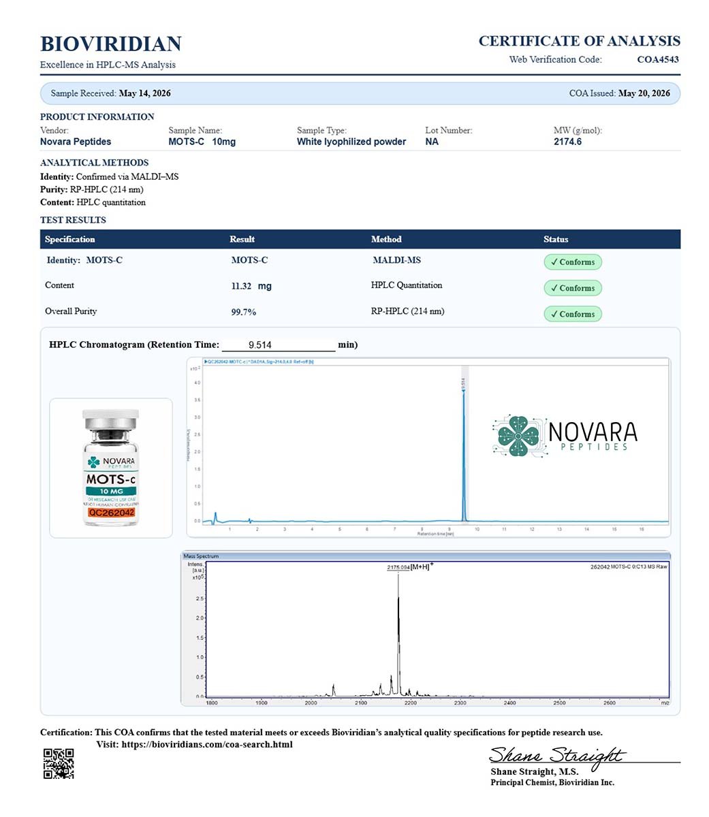The image size is (709, 817).
Task: Click the 9.514 peak label in chromatogram
Action: click(x=463, y=385)
